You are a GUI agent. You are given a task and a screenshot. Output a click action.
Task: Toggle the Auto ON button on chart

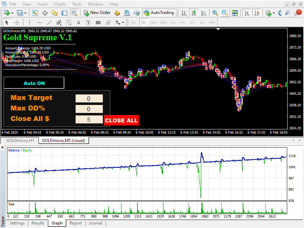(34, 83)
